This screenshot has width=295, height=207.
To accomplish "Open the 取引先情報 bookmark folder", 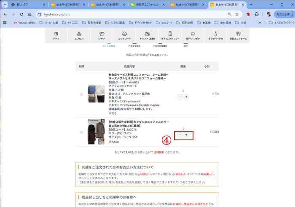I will pos(91,23).
